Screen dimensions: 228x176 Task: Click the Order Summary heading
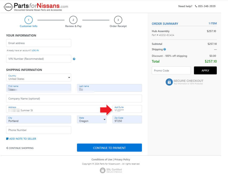tap(165, 24)
